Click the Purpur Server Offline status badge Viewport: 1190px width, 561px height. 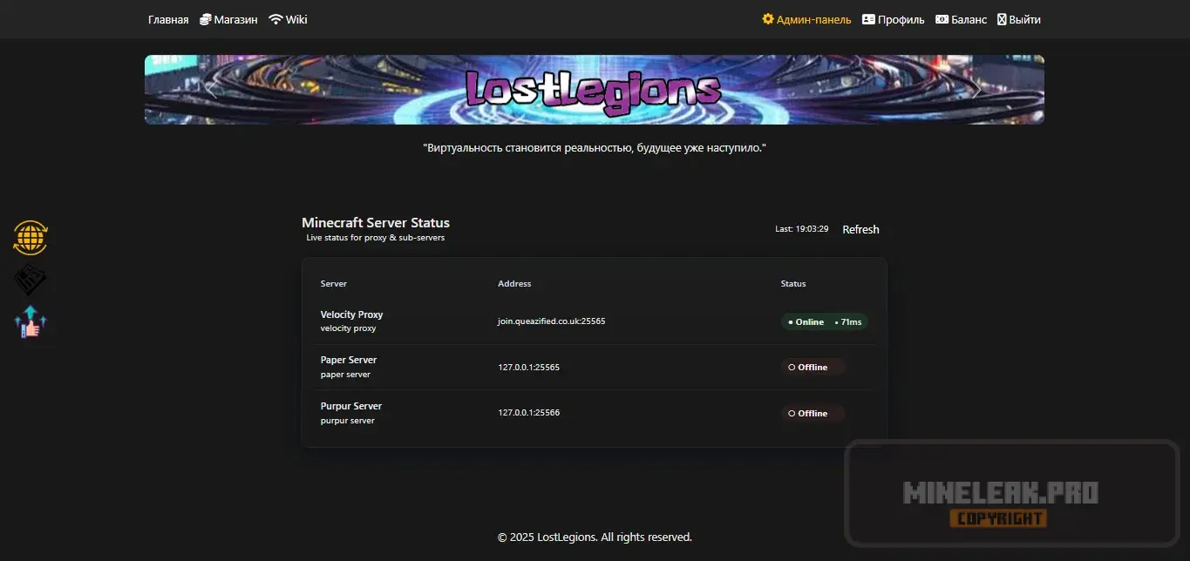pos(813,413)
